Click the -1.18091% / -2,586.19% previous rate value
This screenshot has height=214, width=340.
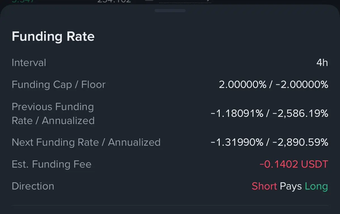[269, 114]
